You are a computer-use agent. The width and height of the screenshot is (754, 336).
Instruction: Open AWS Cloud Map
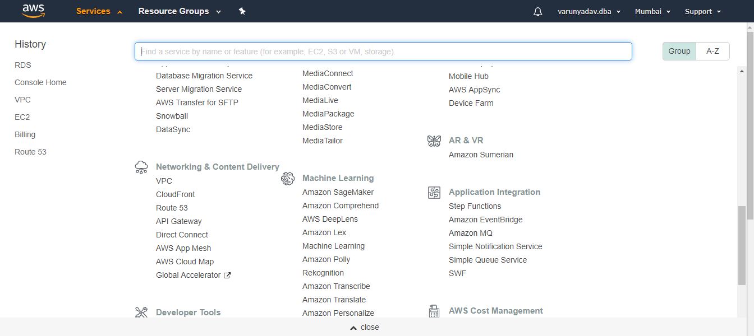pyautogui.click(x=185, y=262)
